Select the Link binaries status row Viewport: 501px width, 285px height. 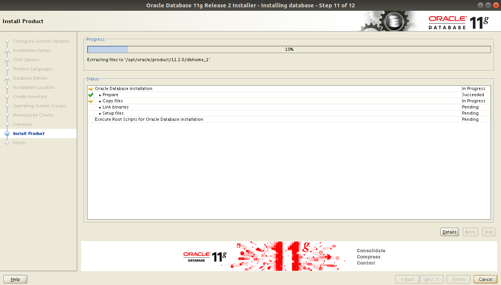point(289,107)
